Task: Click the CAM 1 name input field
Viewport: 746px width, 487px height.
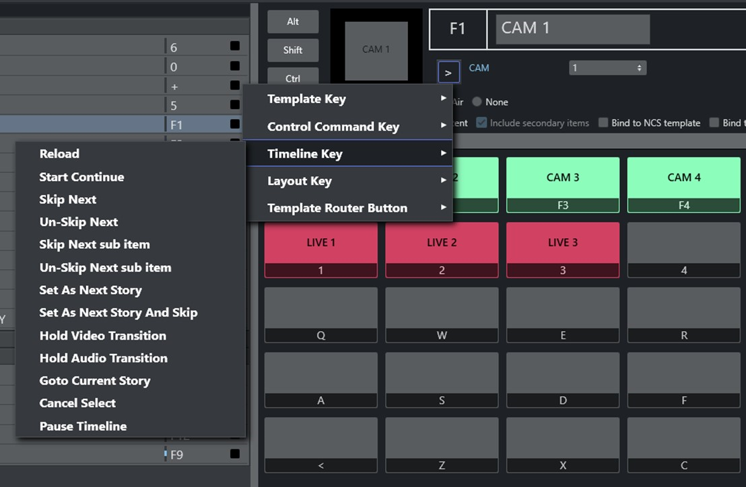Action: pyautogui.click(x=572, y=29)
